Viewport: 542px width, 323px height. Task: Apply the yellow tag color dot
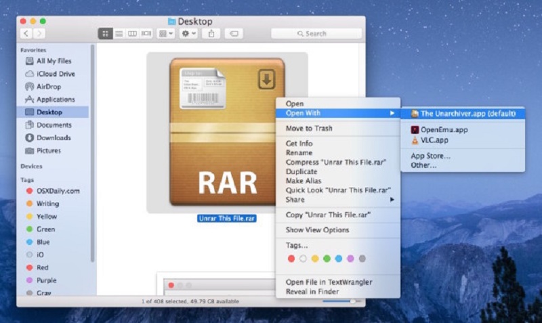pyautogui.click(x=315, y=259)
